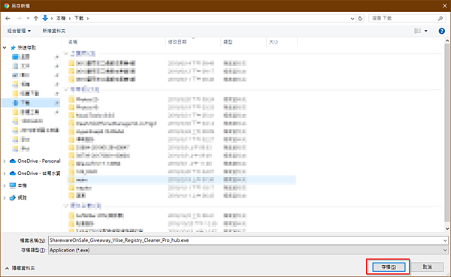Image resolution: width=451 pixels, height=277 pixels.
Task: Expand the 本機 tree node
Action: click(x=5, y=185)
